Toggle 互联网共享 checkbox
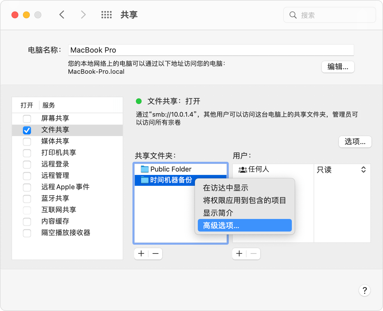The height and width of the screenshot is (311, 383). [x=27, y=210]
